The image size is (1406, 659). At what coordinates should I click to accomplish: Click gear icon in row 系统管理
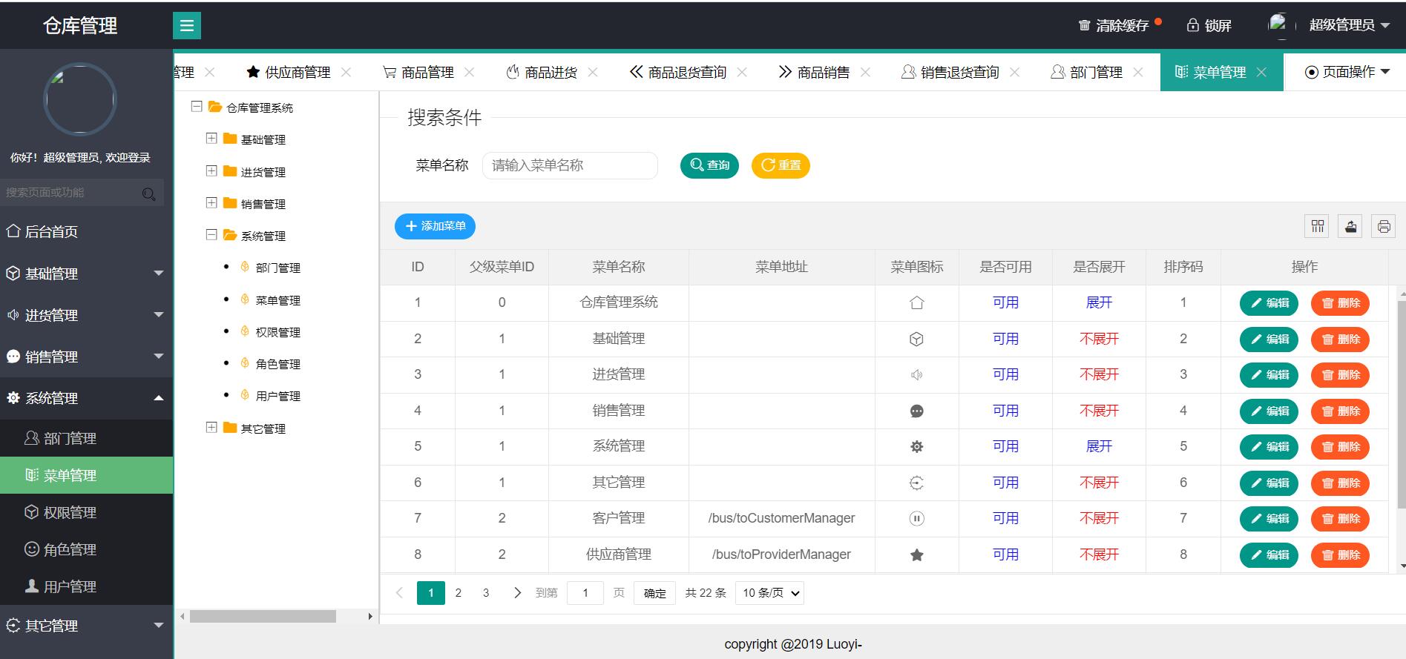pos(916,447)
